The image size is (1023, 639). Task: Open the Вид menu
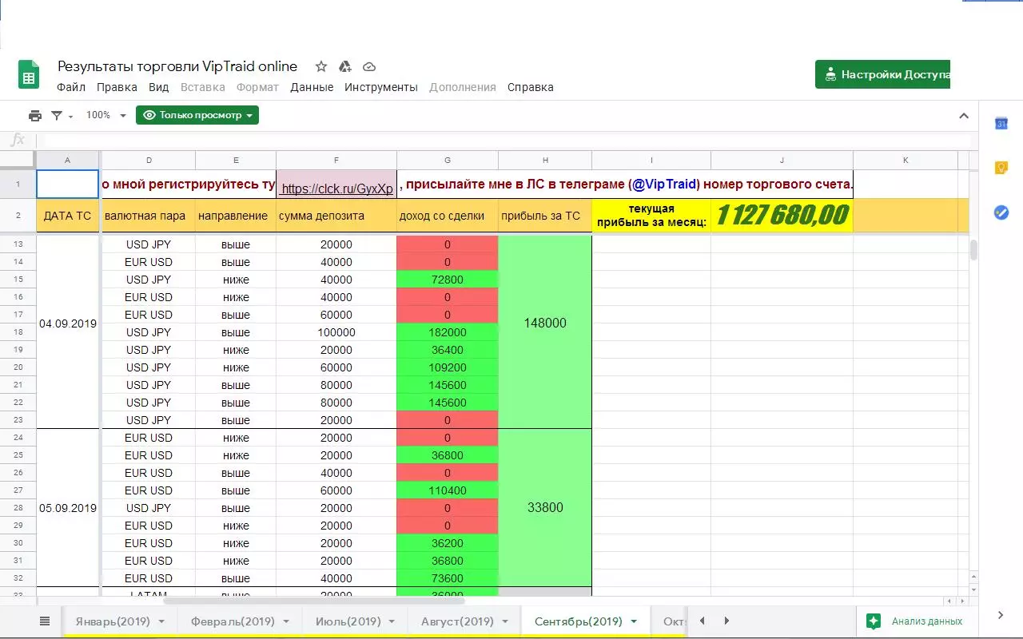[159, 87]
